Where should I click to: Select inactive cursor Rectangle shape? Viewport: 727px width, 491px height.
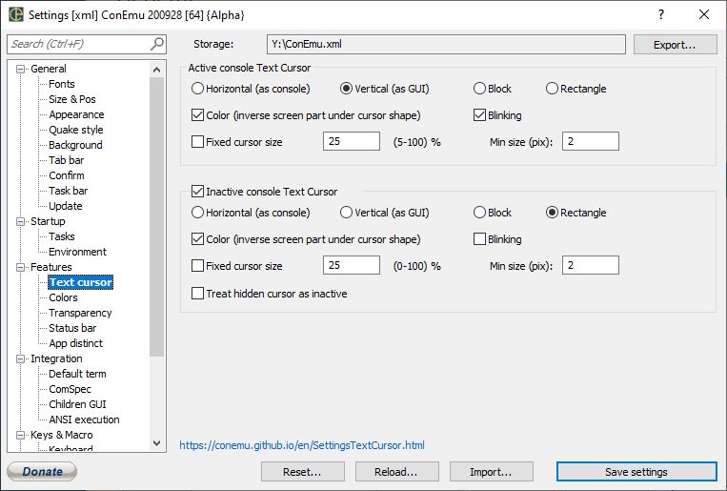[576, 212]
